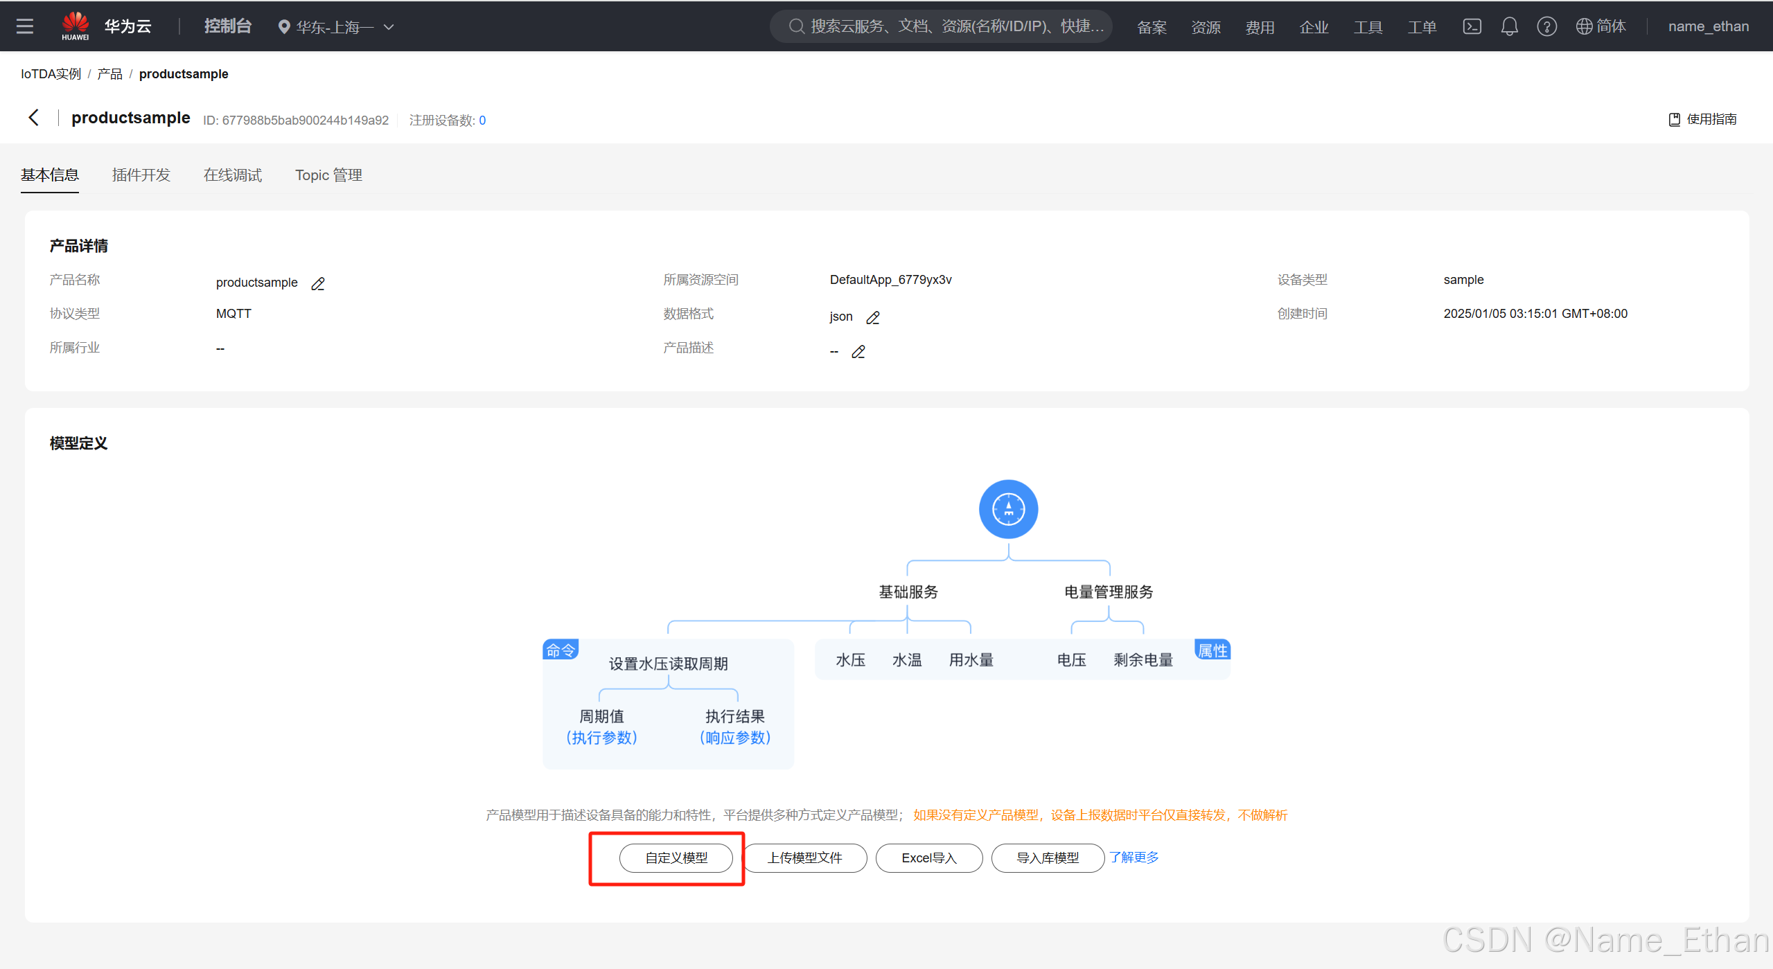Edit the json data format
This screenshot has height=969, width=1773.
[x=873, y=318]
